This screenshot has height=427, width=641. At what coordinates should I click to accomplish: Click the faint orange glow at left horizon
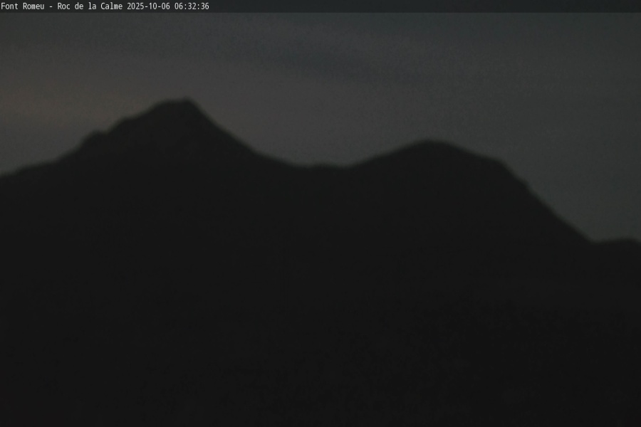coord(43,114)
